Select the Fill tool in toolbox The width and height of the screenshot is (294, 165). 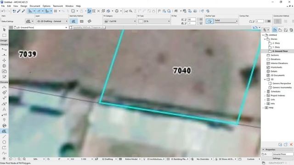[x=4, y=131]
